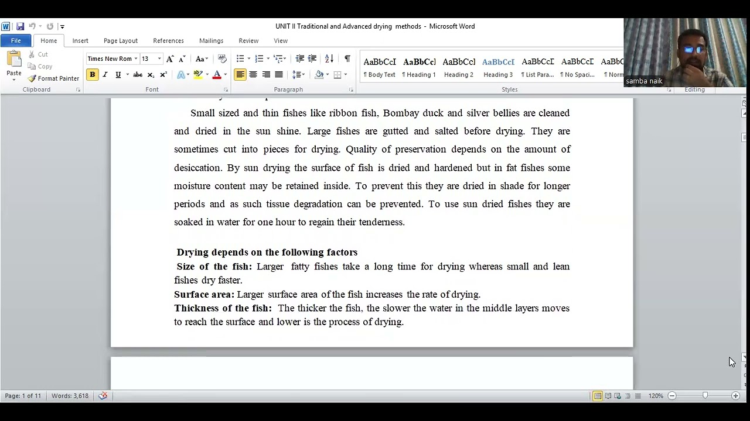Apply Subscript formatting
The image size is (750, 421).
point(151,74)
